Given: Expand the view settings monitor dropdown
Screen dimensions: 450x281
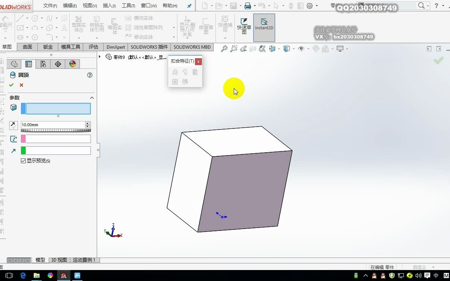Looking at the screenshot, I should [347, 48].
